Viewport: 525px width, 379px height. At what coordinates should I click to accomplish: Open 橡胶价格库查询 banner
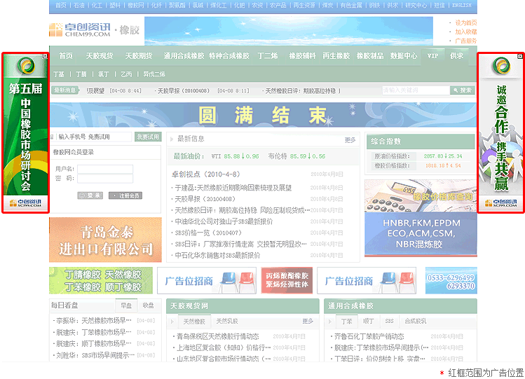(x=421, y=196)
